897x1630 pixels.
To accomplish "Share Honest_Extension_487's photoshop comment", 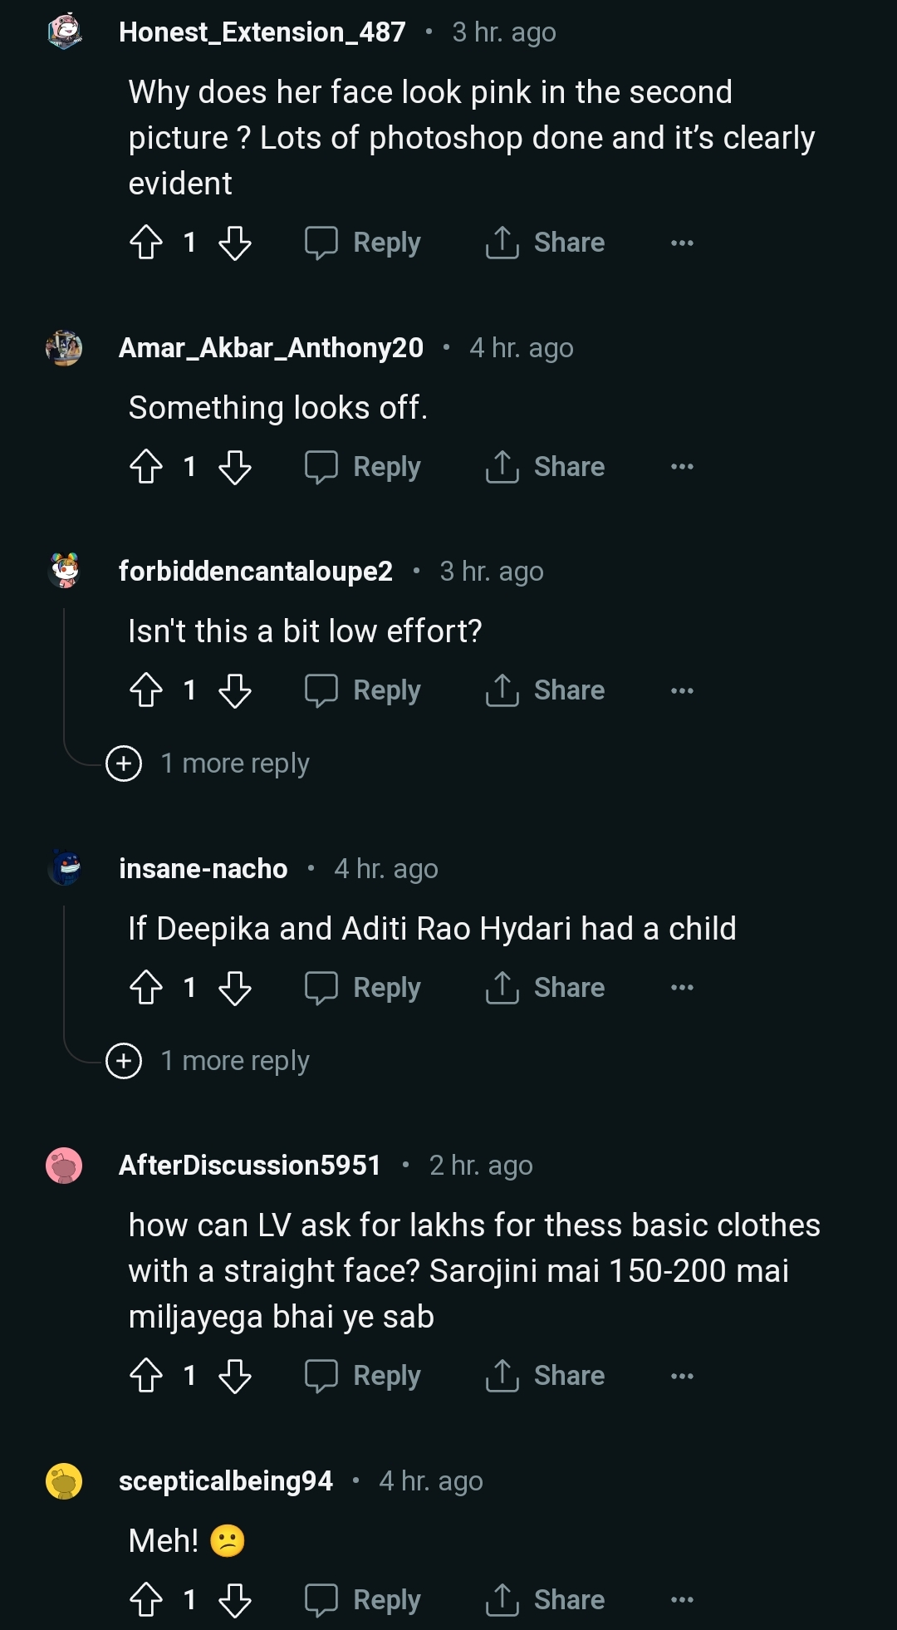I will [546, 243].
